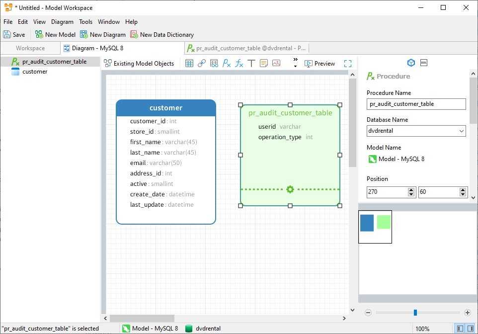
Task: Click dvdrental database in status bar
Action: click(203, 329)
